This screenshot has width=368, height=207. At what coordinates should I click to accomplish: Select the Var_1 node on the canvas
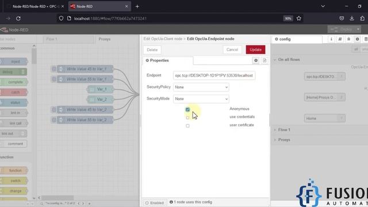(100, 89)
